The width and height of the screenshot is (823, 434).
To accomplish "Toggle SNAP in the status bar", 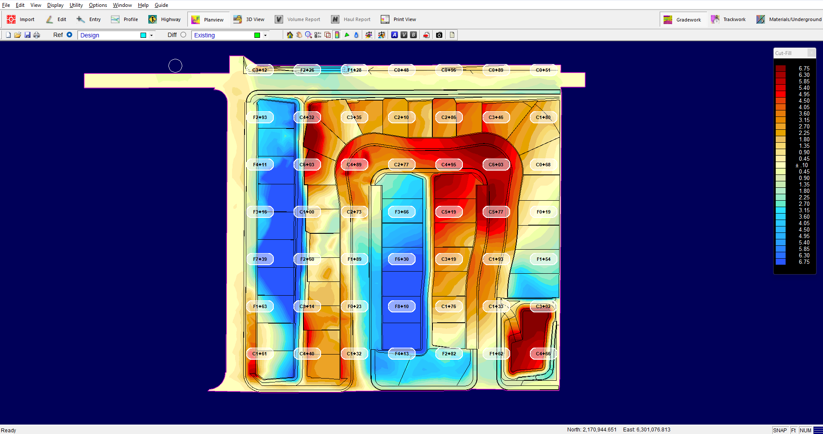I will click(780, 430).
